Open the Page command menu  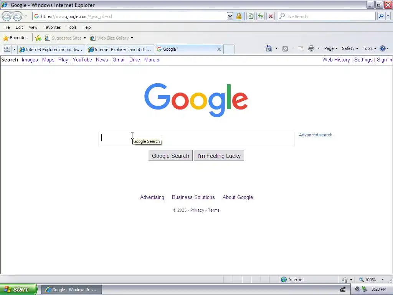point(330,48)
